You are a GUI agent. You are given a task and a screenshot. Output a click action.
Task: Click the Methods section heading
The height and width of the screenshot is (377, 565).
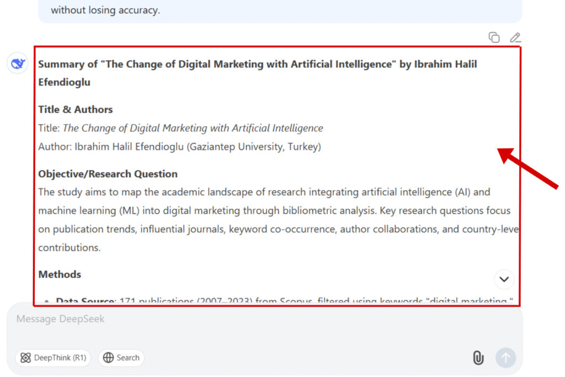click(60, 274)
